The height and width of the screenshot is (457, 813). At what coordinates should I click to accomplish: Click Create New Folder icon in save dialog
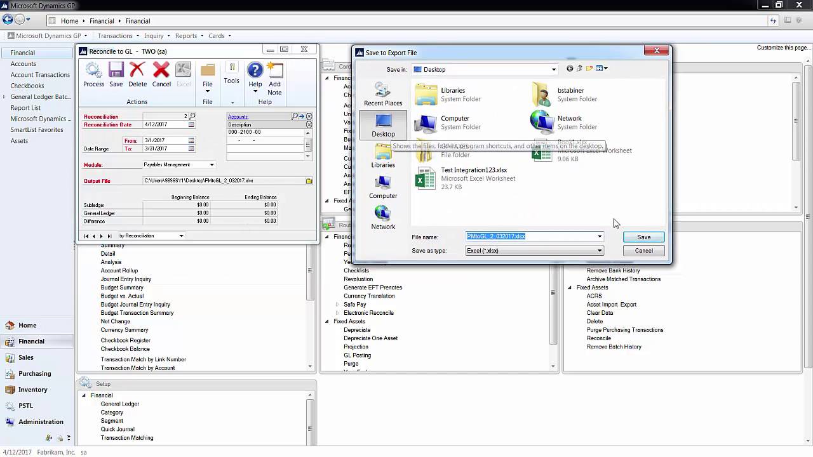tap(589, 69)
